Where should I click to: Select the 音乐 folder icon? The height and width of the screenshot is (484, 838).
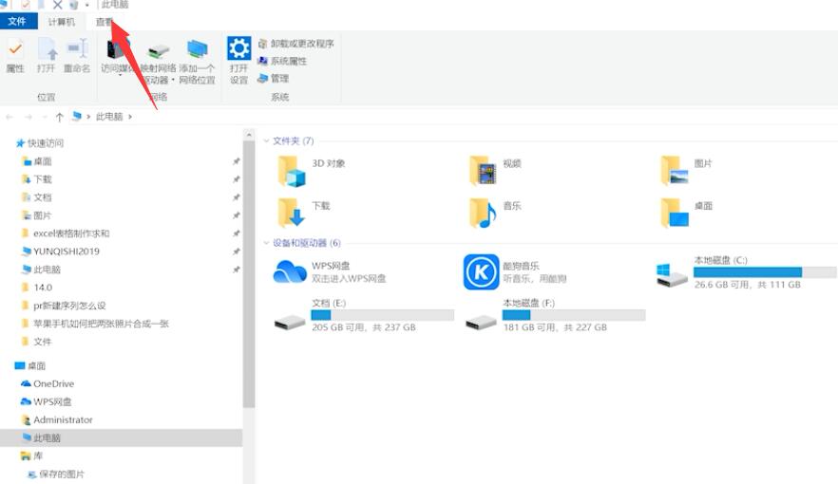tap(483, 213)
